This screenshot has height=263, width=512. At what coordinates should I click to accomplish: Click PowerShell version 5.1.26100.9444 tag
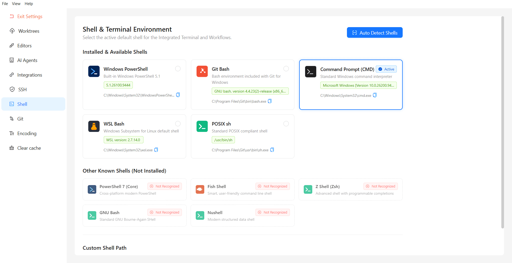pyautogui.click(x=118, y=85)
